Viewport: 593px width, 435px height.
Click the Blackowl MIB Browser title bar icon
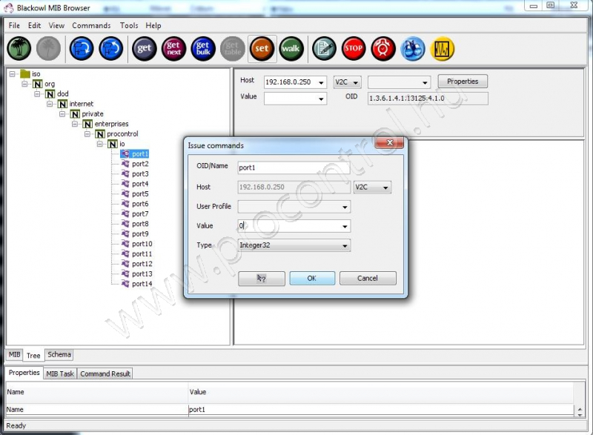pyautogui.click(x=8, y=7)
